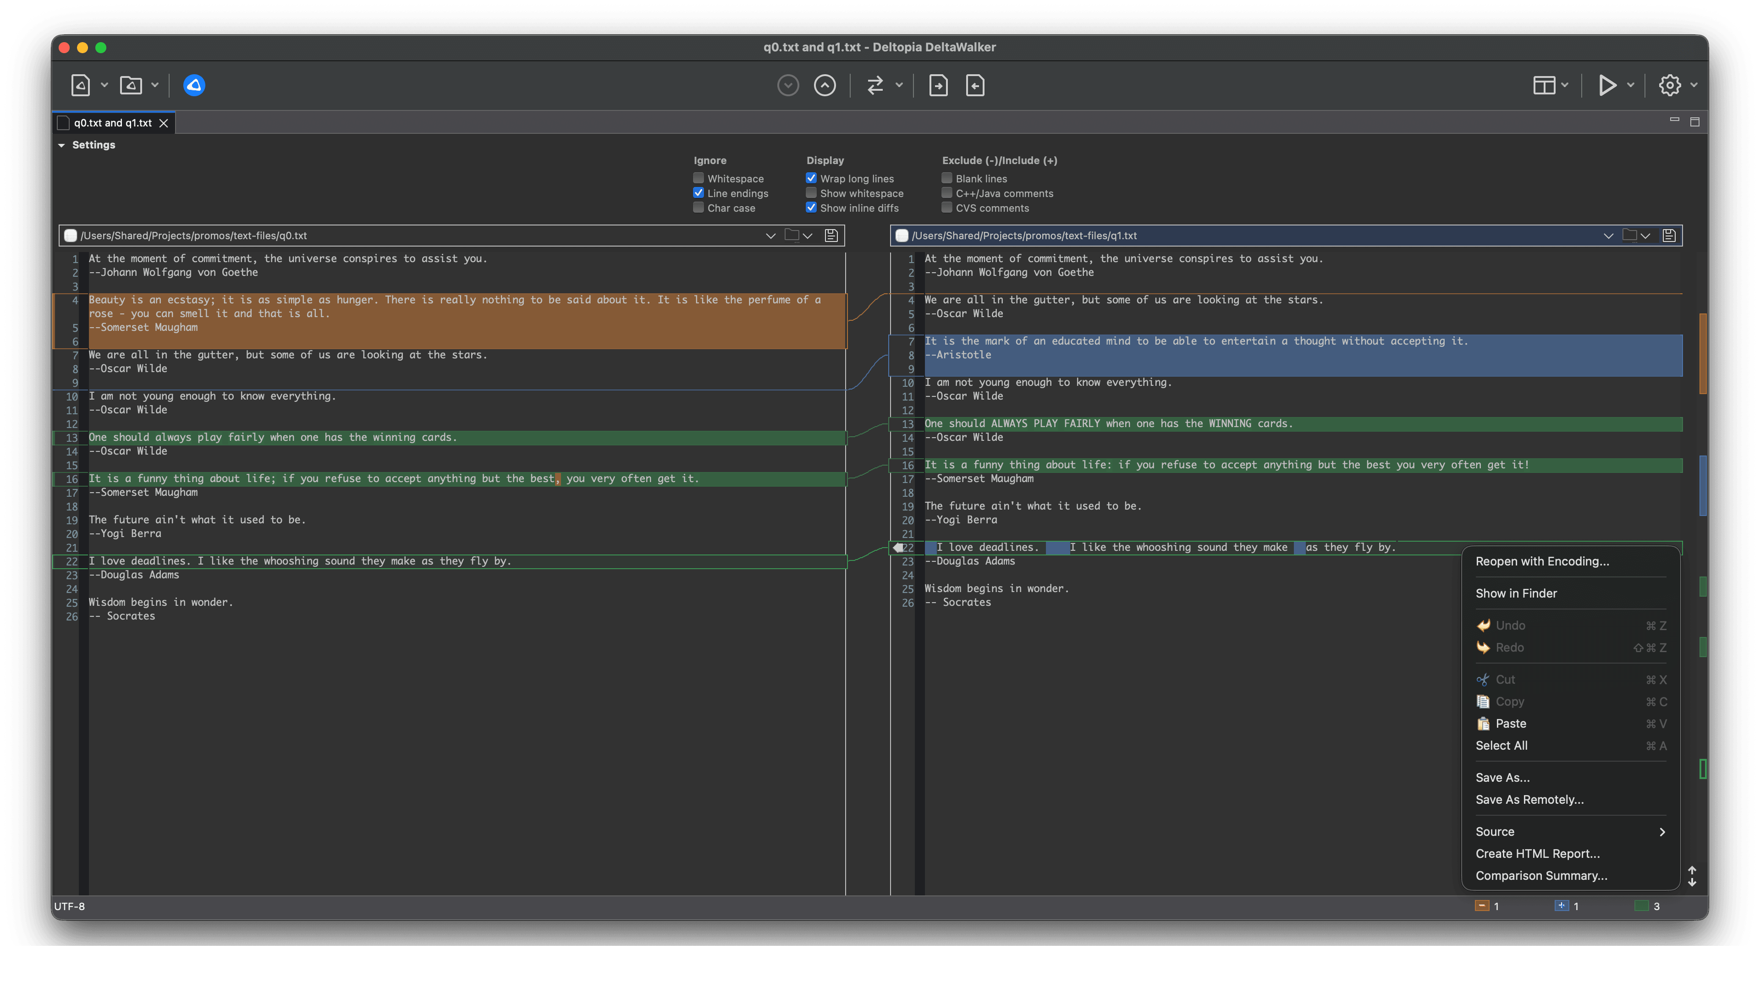Screen dimensions: 1760x988
Task: Save right file q1.txt icon
Action: [x=1668, y=236]
